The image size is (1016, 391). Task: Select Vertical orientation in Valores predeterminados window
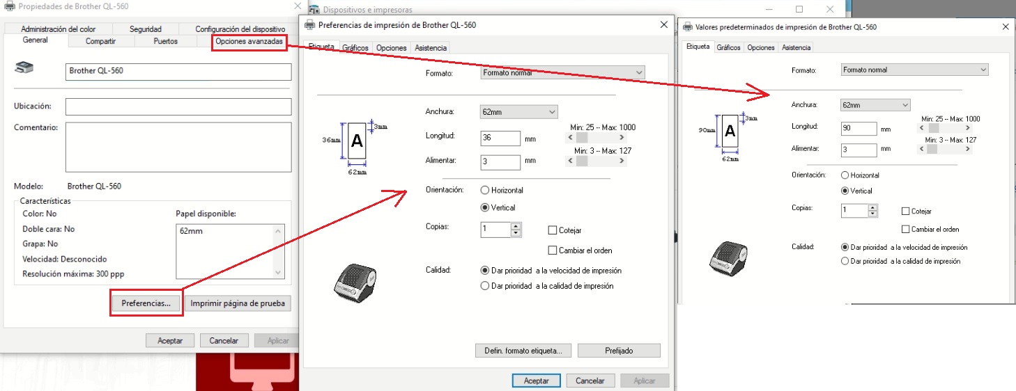tap(845, 191)
